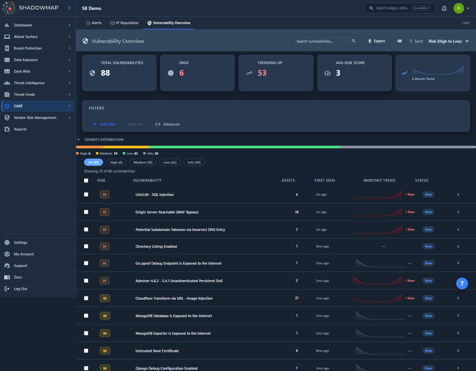This screenshot has width=476, height=371.
Task: Filter by Medium (10) pill
Action: 143,163
